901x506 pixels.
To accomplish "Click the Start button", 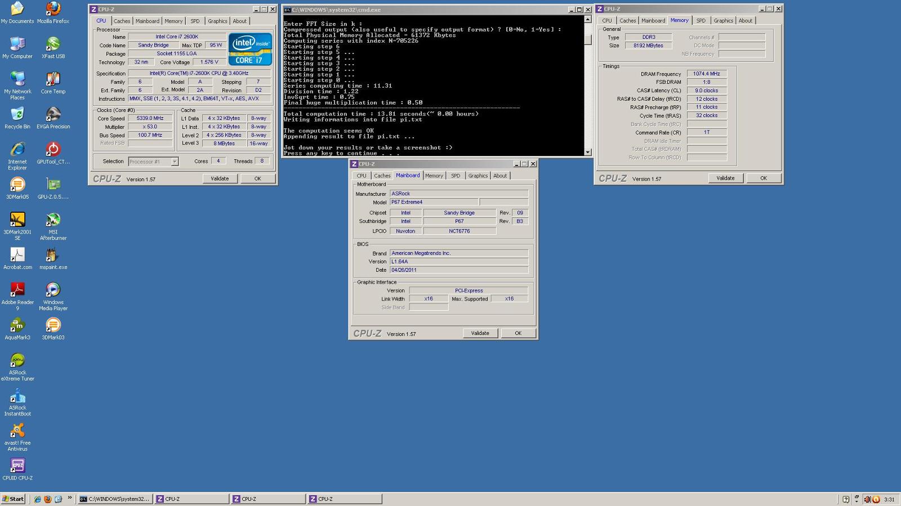I will (13, 499).
